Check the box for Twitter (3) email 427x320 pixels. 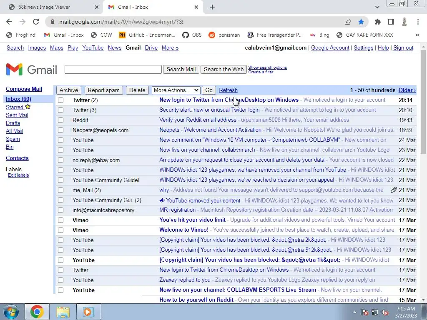pos(61,110)
